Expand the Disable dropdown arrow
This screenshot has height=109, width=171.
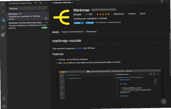point(82,23)
